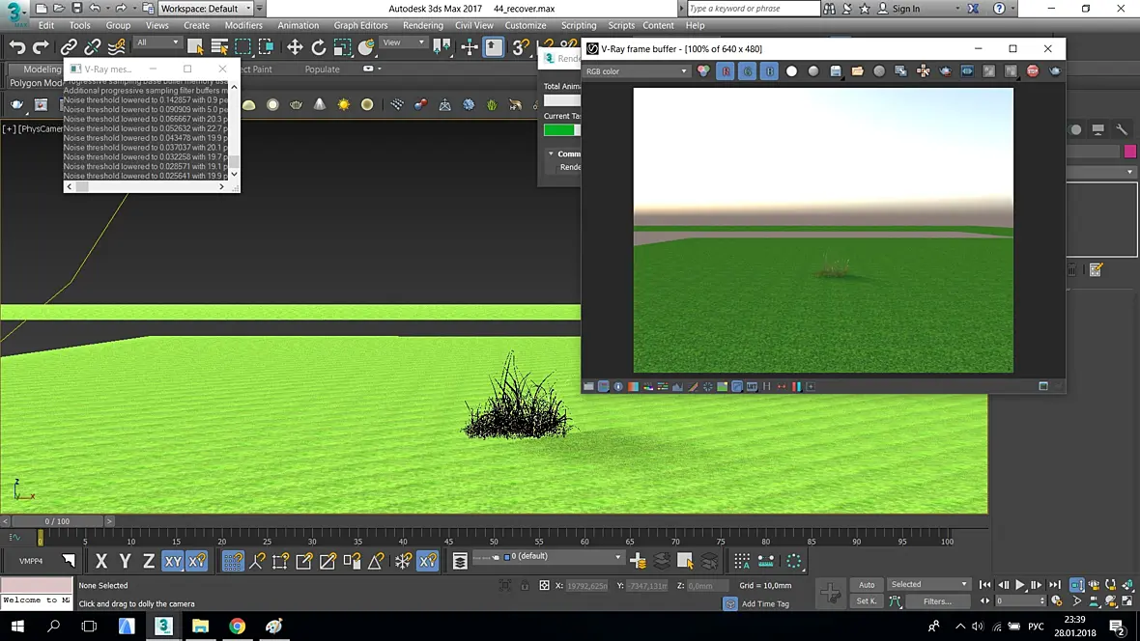Go to end of animation
1140x641 pixels.
[x=1055, y=585]
